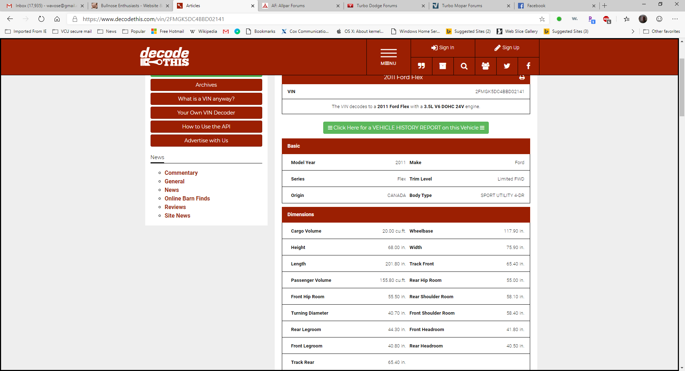Image resolution: width=685 pixels, height=371 pixels.
Task: Click the Archives sidebar button
Action: (x=206, y=85)
